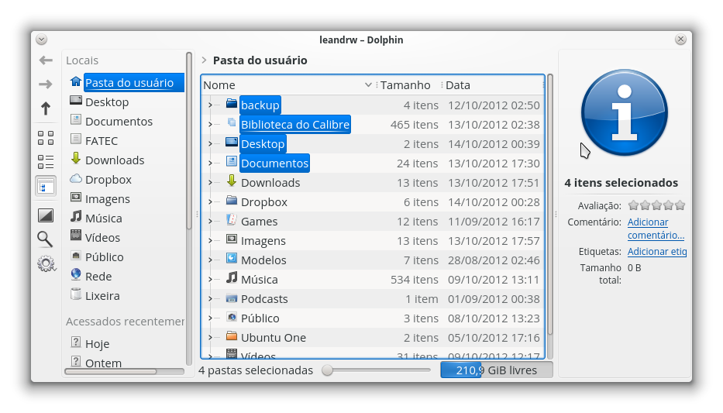
Task: Expand the Imagens row tree arrow
Action: click(x=210, y=241)
